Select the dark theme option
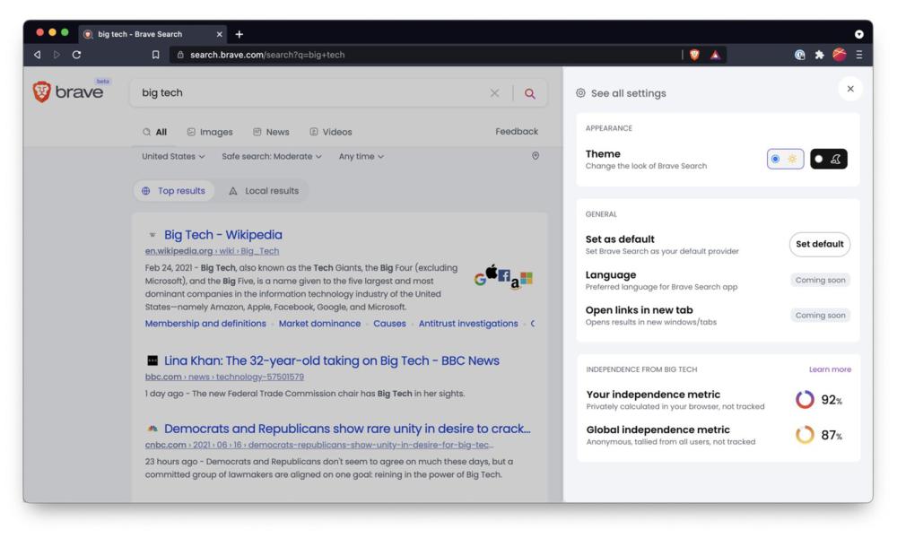This screenshot has width=897, height=538. click(x=828, y=159)
